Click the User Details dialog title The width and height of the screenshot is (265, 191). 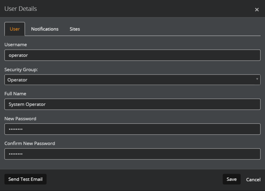pos(21,9)
